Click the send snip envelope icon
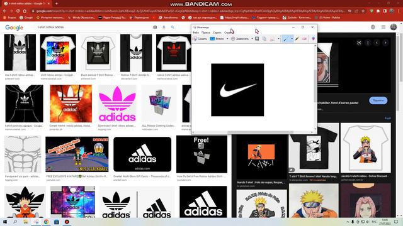 pyautogui.click(x=272, y=39)
